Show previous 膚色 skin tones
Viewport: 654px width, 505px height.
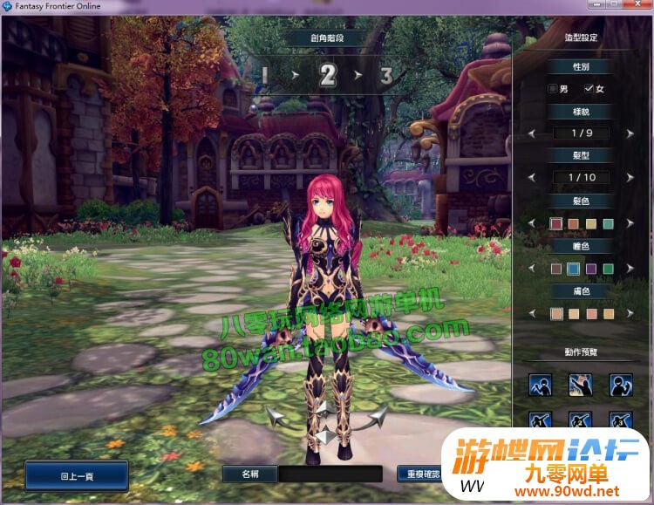pos(532,313)
